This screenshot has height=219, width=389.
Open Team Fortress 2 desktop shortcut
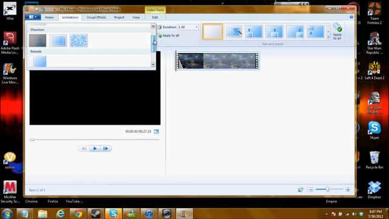pyautogui.click(x=374, y=13)
